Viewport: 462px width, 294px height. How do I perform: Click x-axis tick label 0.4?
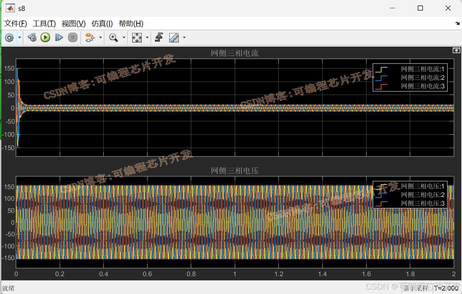(104, 274)
